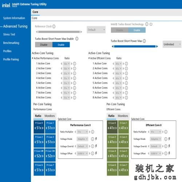The height and width of the screenshot is (182, 182).
Task: Open Stress Test section
Action: [x=9, y=34]
